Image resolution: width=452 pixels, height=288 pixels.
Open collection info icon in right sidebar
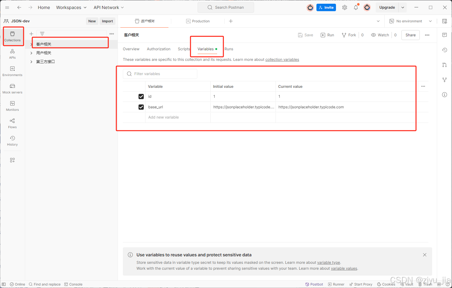coord(445,95)
